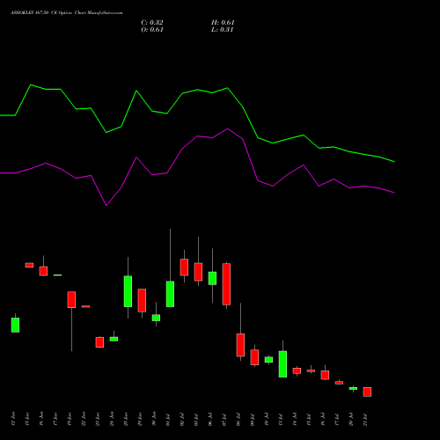Click the low value L: 0.31
Viewport: 440px width, 440px height.
coord(222,30)
